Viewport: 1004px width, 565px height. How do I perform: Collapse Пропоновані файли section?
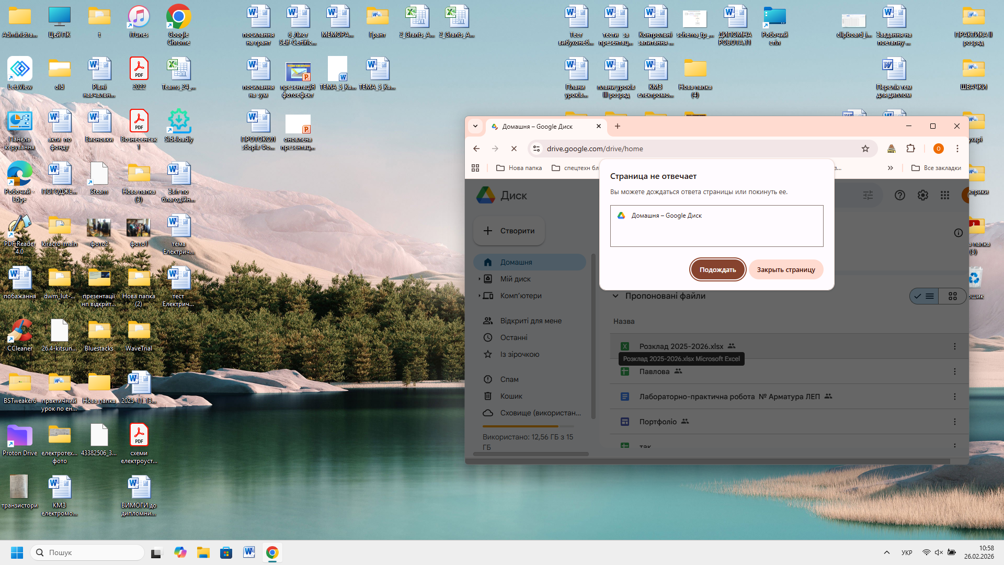pyautogui.click(x=615, y=296)
